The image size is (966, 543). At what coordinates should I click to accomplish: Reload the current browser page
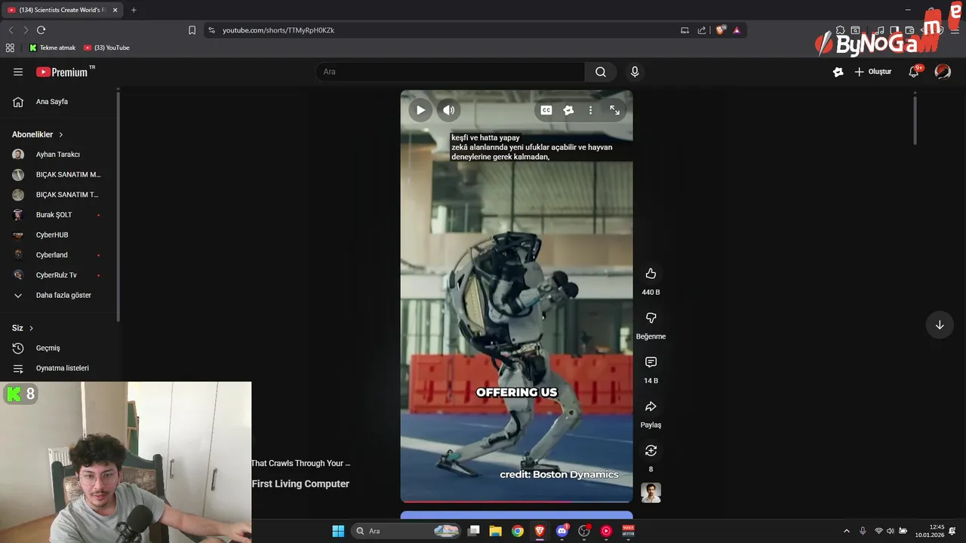(x=41, y=30)
